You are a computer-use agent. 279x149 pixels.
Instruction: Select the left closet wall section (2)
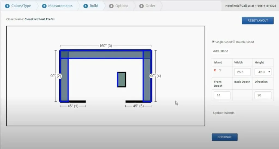64,80
